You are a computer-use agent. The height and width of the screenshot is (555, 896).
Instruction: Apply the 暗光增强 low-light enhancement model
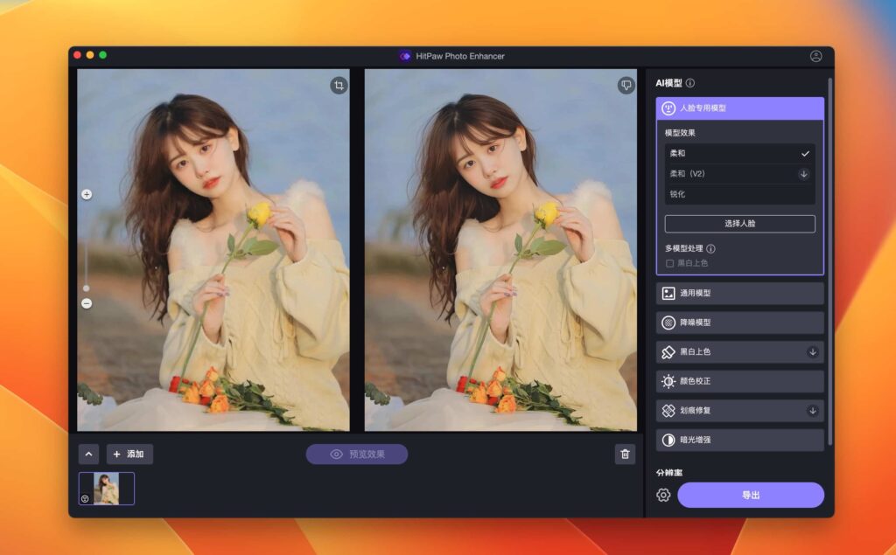pyautogui.click(x=739, y=440)
